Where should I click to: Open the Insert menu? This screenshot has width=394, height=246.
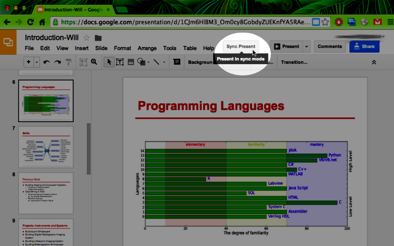82,48
